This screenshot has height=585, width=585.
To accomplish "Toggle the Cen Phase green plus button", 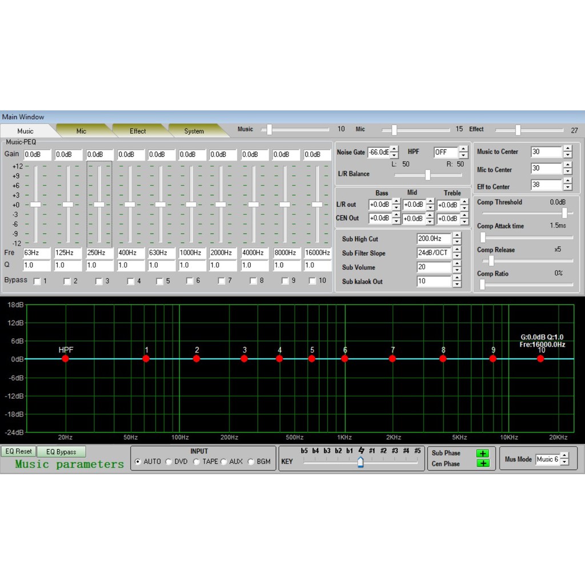I will [483, 463].
